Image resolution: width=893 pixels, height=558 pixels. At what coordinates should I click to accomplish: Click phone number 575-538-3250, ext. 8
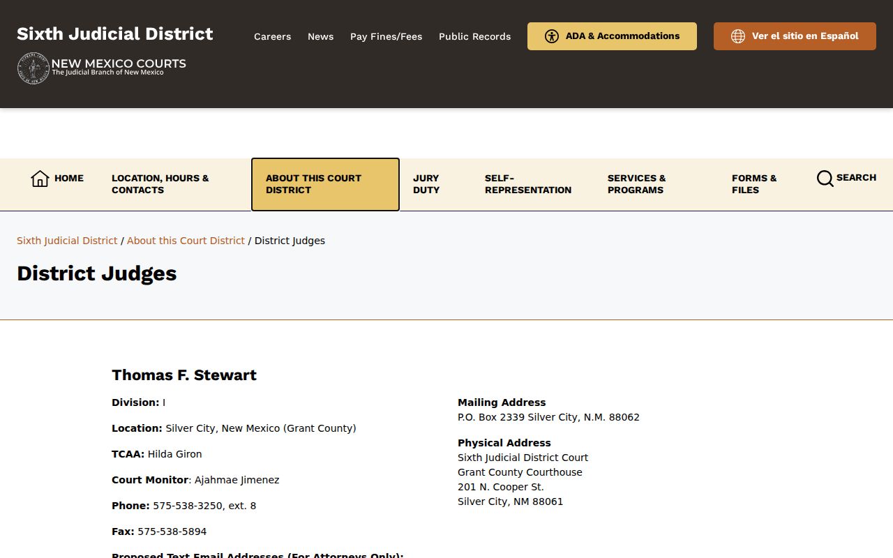tap(204, 506)
